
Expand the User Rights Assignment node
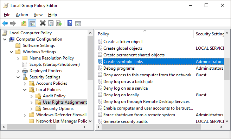click(x=32, y=103)
